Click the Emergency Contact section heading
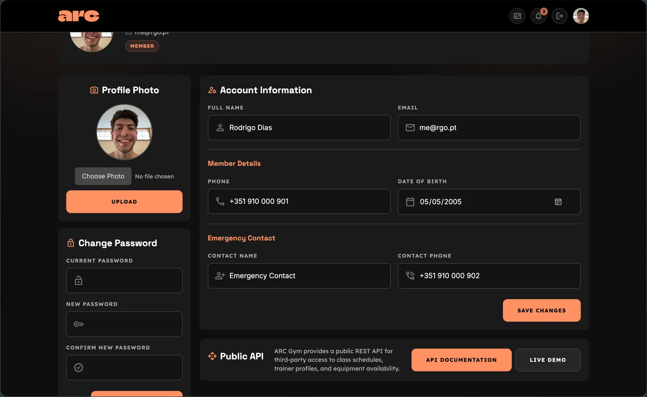The image size is (647, 397). click(242, 238)
